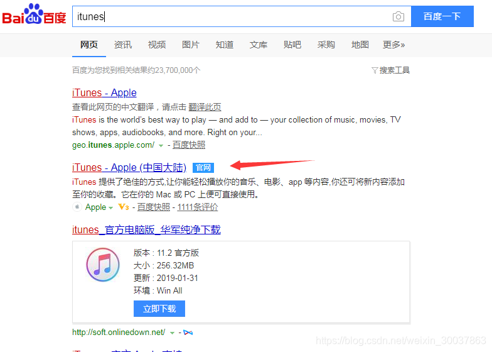Open the 1111条评价 reviews link
This screenshot has width=492, height=352.
pyautogui.click(x=197, y=207)
